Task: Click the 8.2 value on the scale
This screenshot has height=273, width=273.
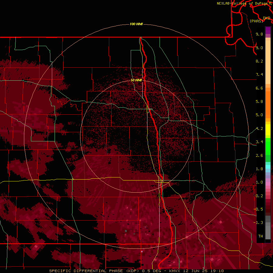Action: coord(259,61)
